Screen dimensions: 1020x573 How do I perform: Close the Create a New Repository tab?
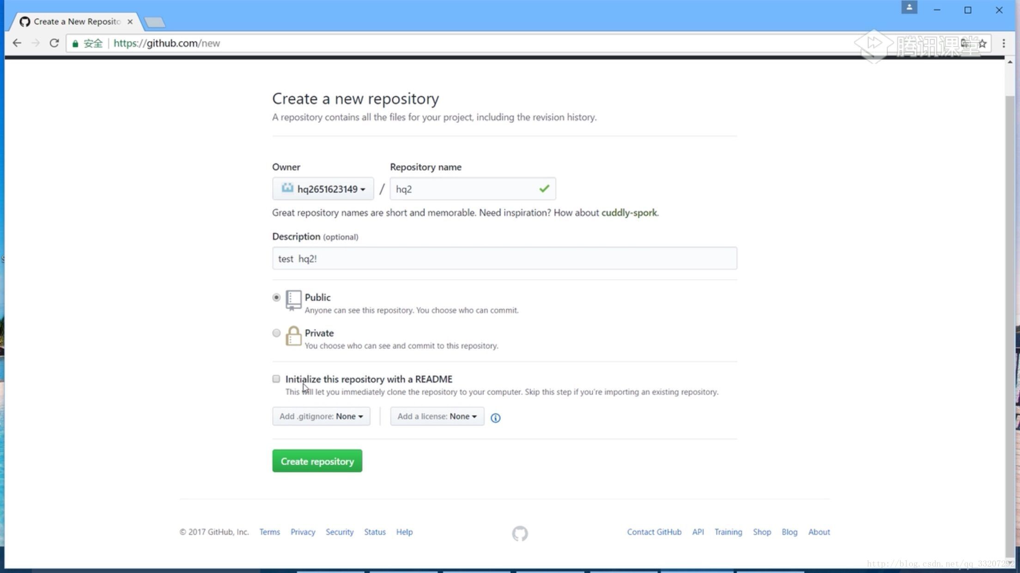[x=130, y=22]
